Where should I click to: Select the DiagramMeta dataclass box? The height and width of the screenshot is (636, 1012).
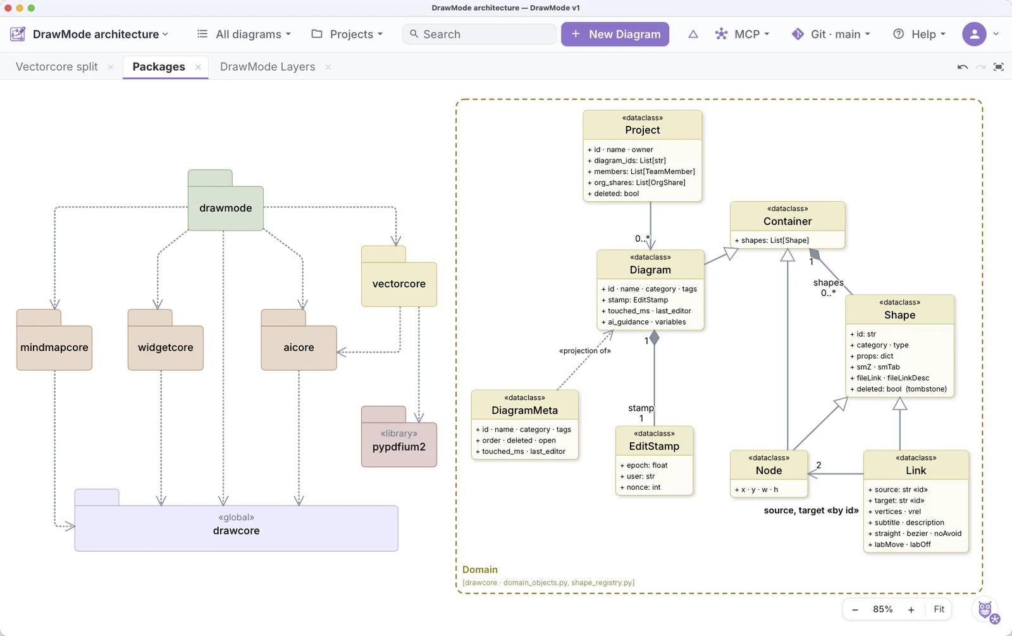tap(525, 425)
